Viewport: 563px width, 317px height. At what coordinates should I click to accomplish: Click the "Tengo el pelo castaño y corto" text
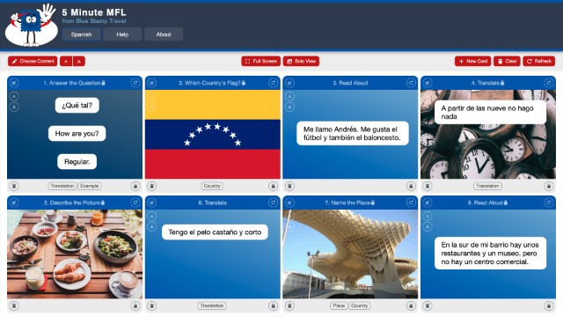click(x=215, y=232)
